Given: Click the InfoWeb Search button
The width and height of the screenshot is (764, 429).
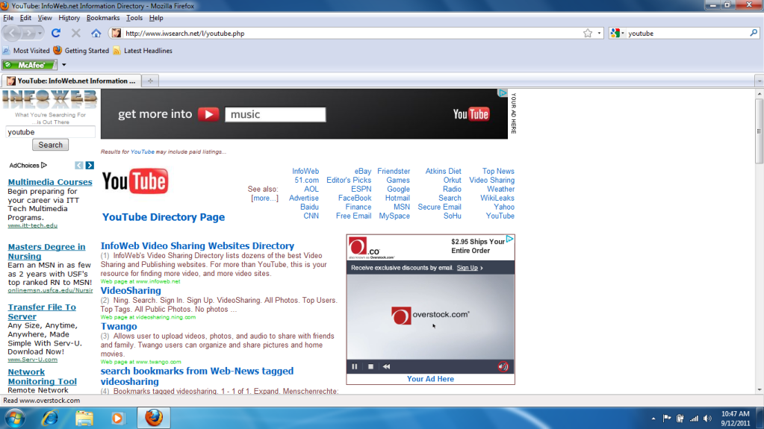Looking at the screenshot, I should (50, 145).
